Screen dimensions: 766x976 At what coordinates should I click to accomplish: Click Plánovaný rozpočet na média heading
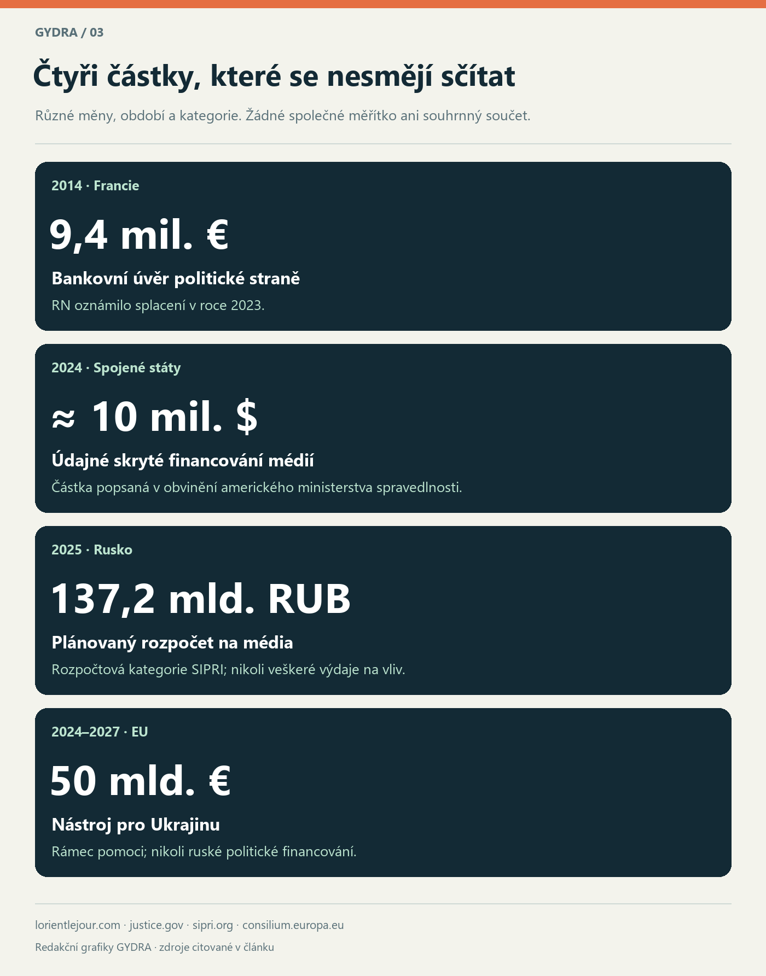click(172, 642)
